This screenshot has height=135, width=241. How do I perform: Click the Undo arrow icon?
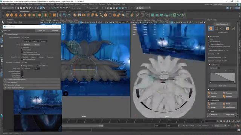pos(27,8)
